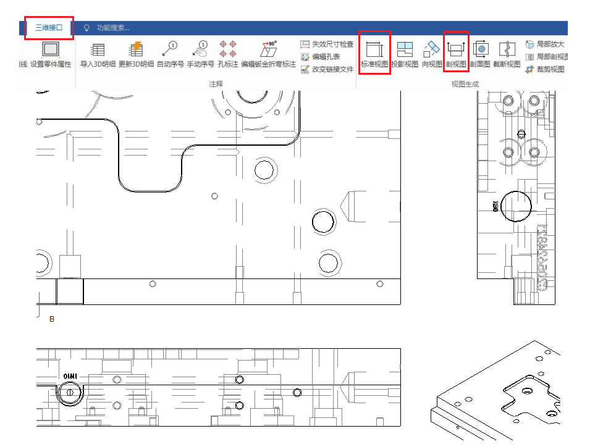Click 更新3D明细 icon
Viewport: 603px width, 447px height.
(x=136, y=54)
